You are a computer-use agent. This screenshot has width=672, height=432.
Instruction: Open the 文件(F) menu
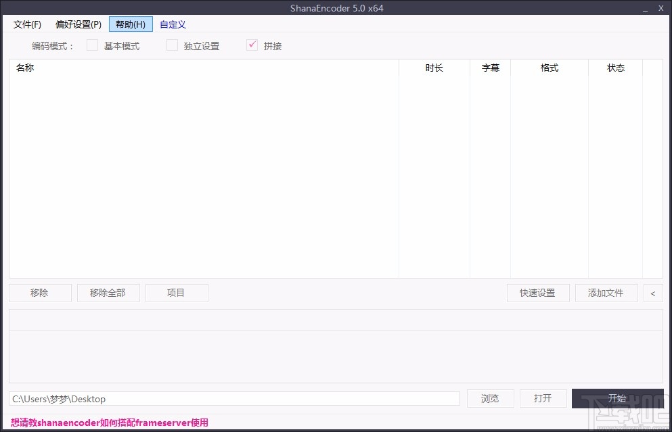(x=27, y=24)
